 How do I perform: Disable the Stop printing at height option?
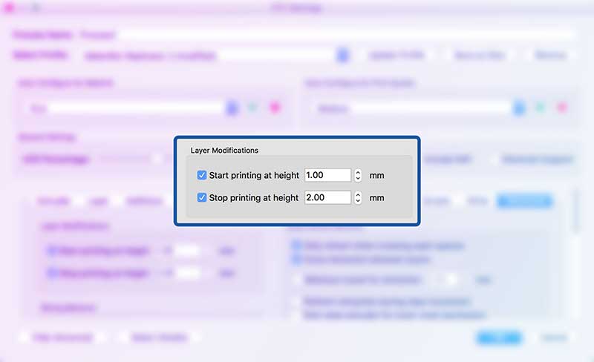(x=202, y=198)
